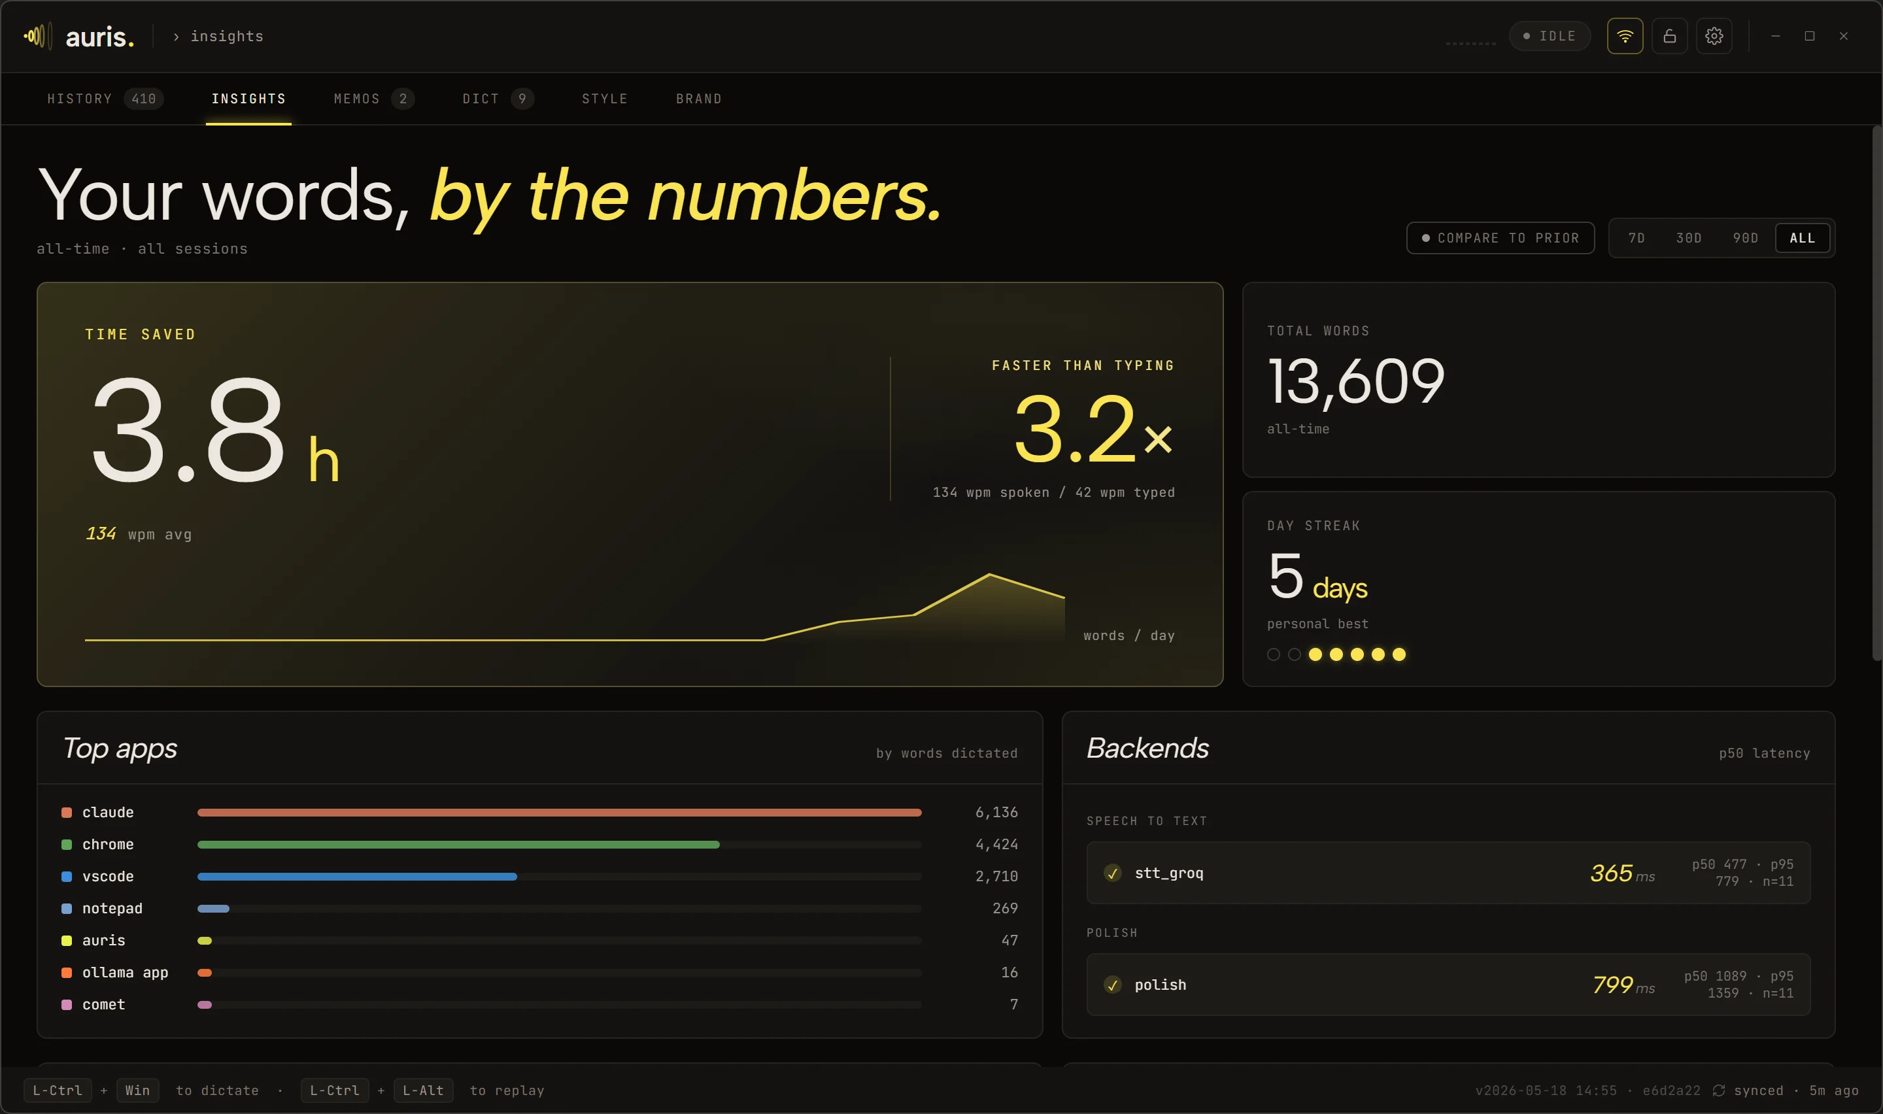This screenshot has height=1114, width=1883.
Task: Click the 5 days streak value
Action: [x=1317, y=577]
